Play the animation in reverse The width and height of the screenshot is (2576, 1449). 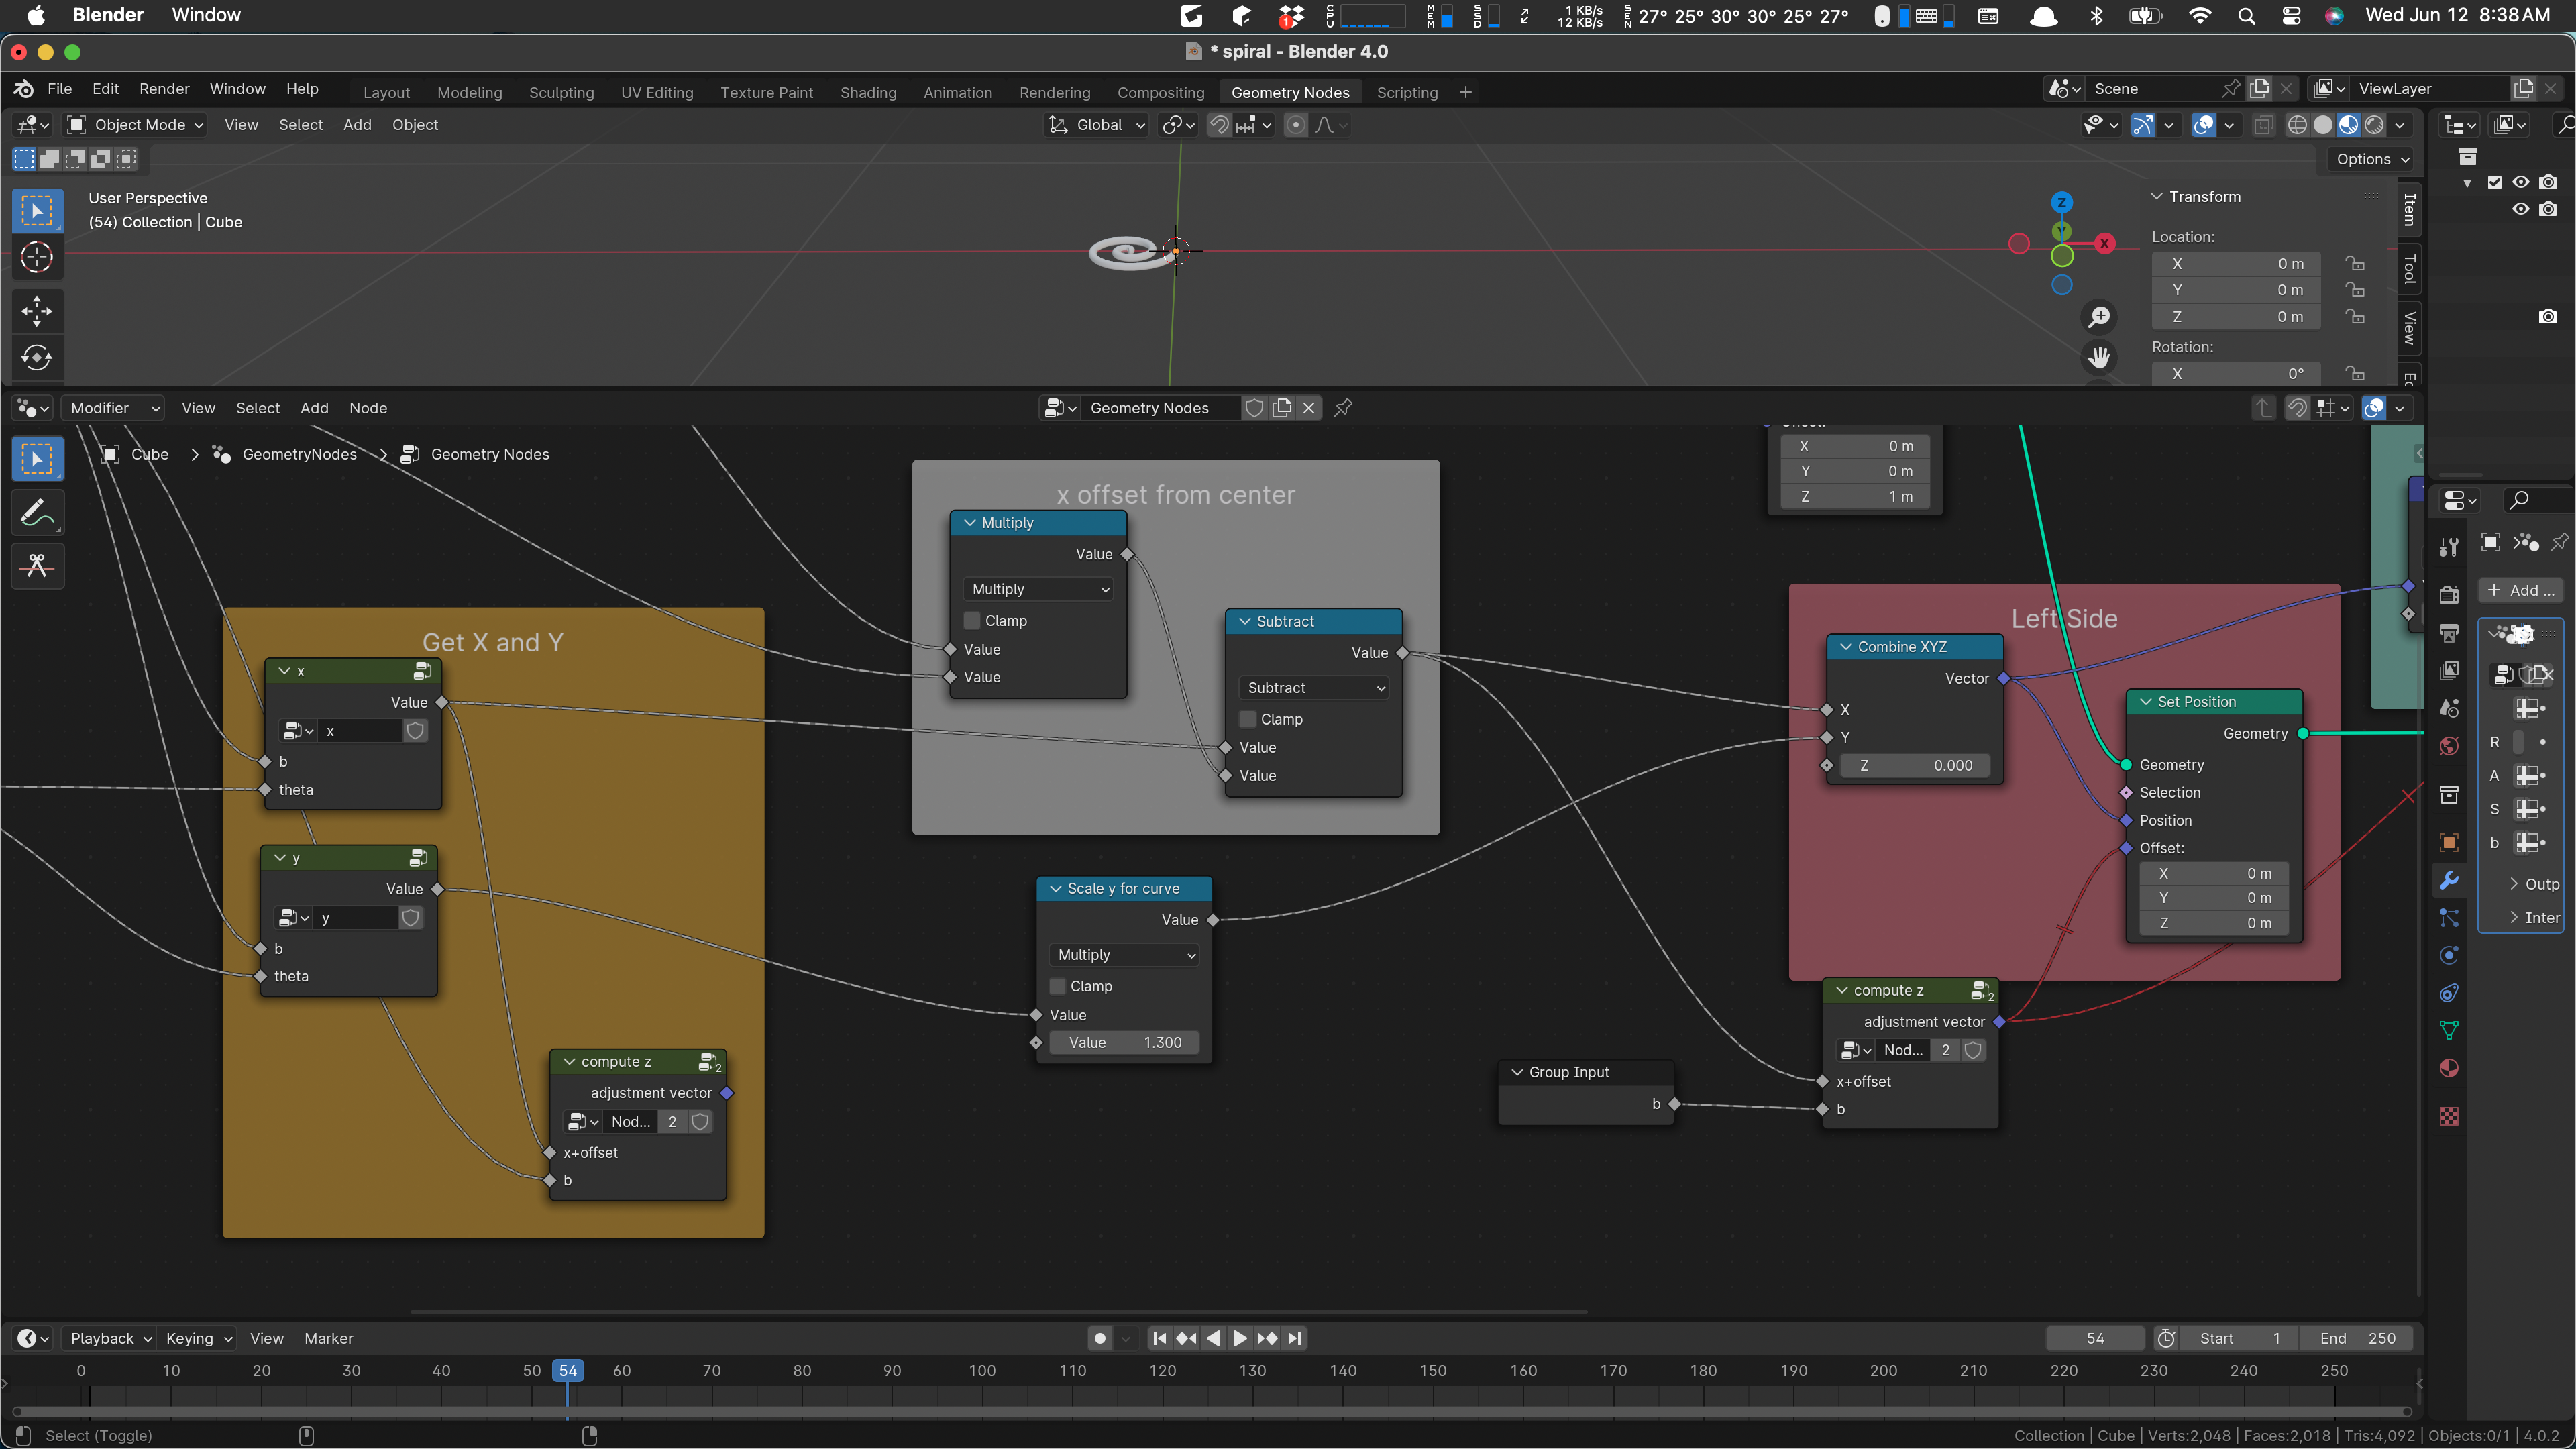pyautogui.click(x=1213, y=1338)
